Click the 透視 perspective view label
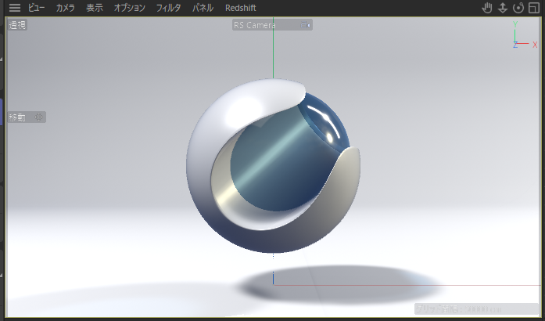The width and height of the screenshot is (545, 321). (x=17, y=25)
